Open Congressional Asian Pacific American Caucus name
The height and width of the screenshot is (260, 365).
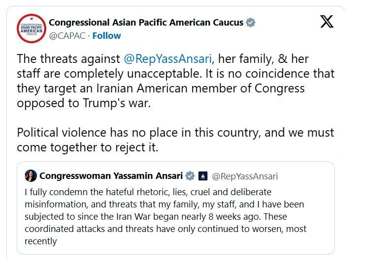click(146, 23)
